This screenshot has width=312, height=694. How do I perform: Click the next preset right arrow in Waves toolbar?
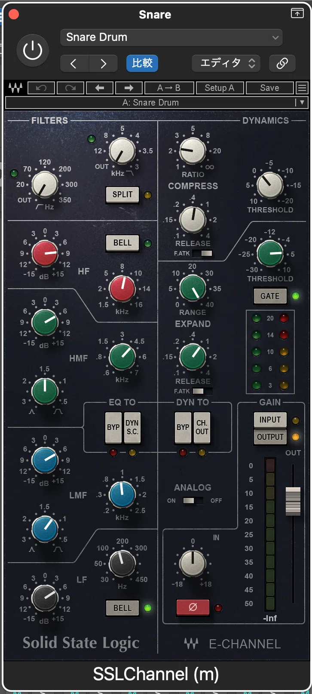click(x=129, y=88)
